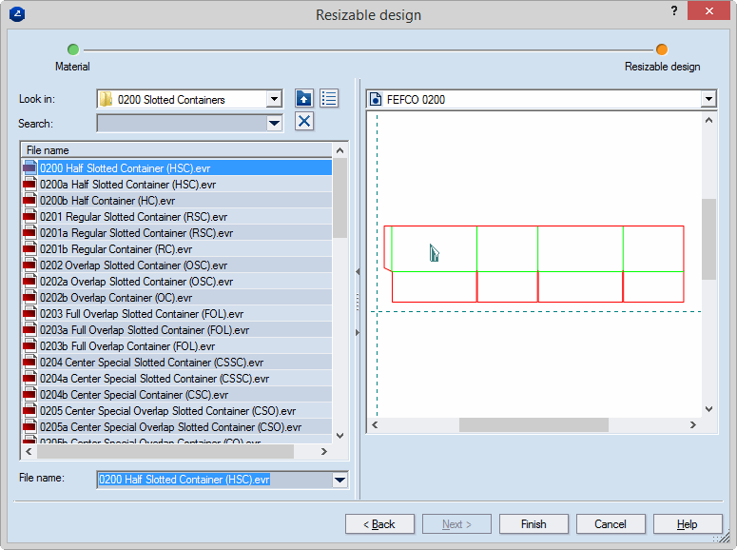This screenshot has width=737, height=550.
Task: Click the list view mode icon
Action: tap(329, 99)
